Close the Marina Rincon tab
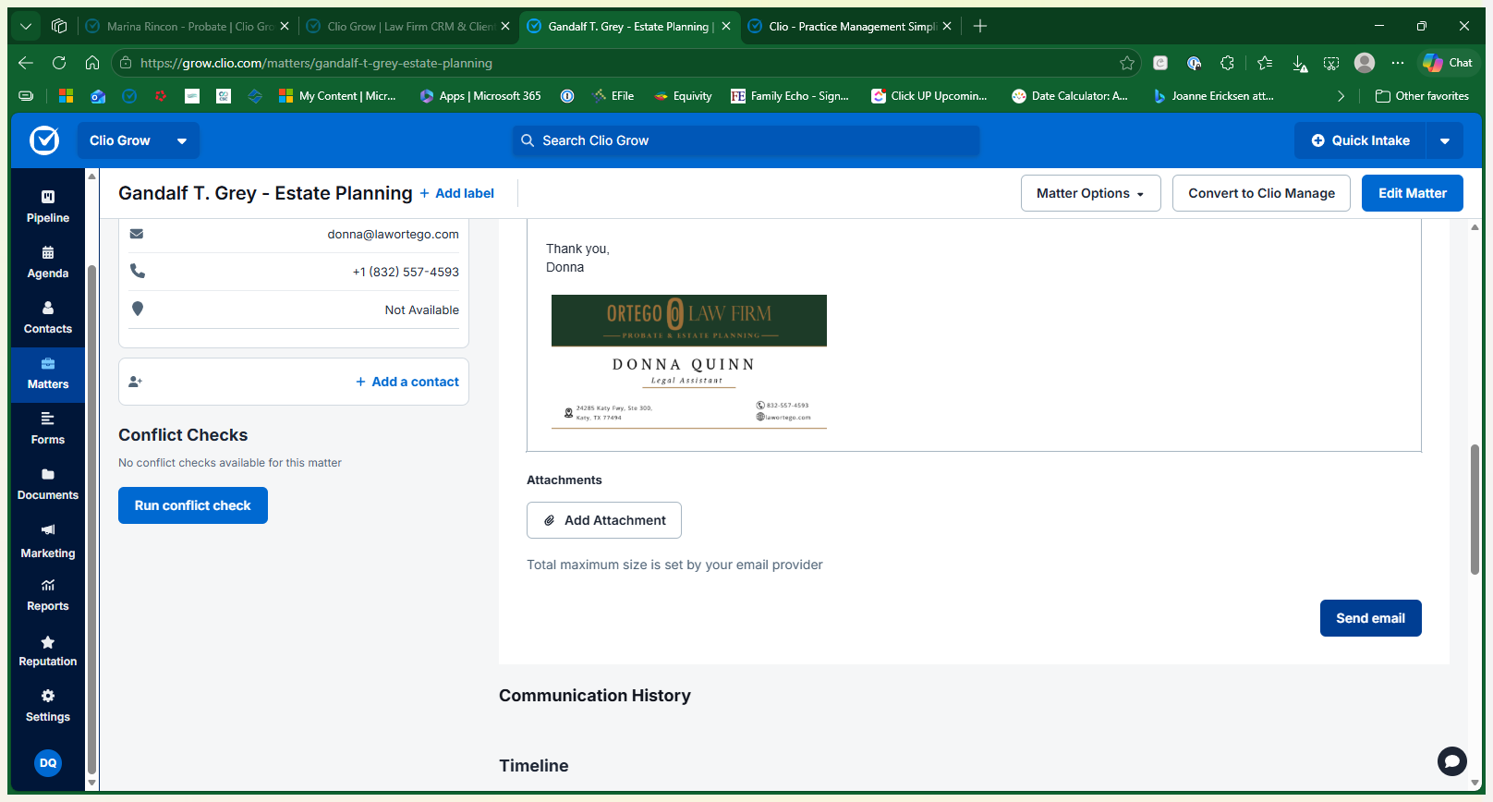The image size is (1493, 802). click(285, 26)
